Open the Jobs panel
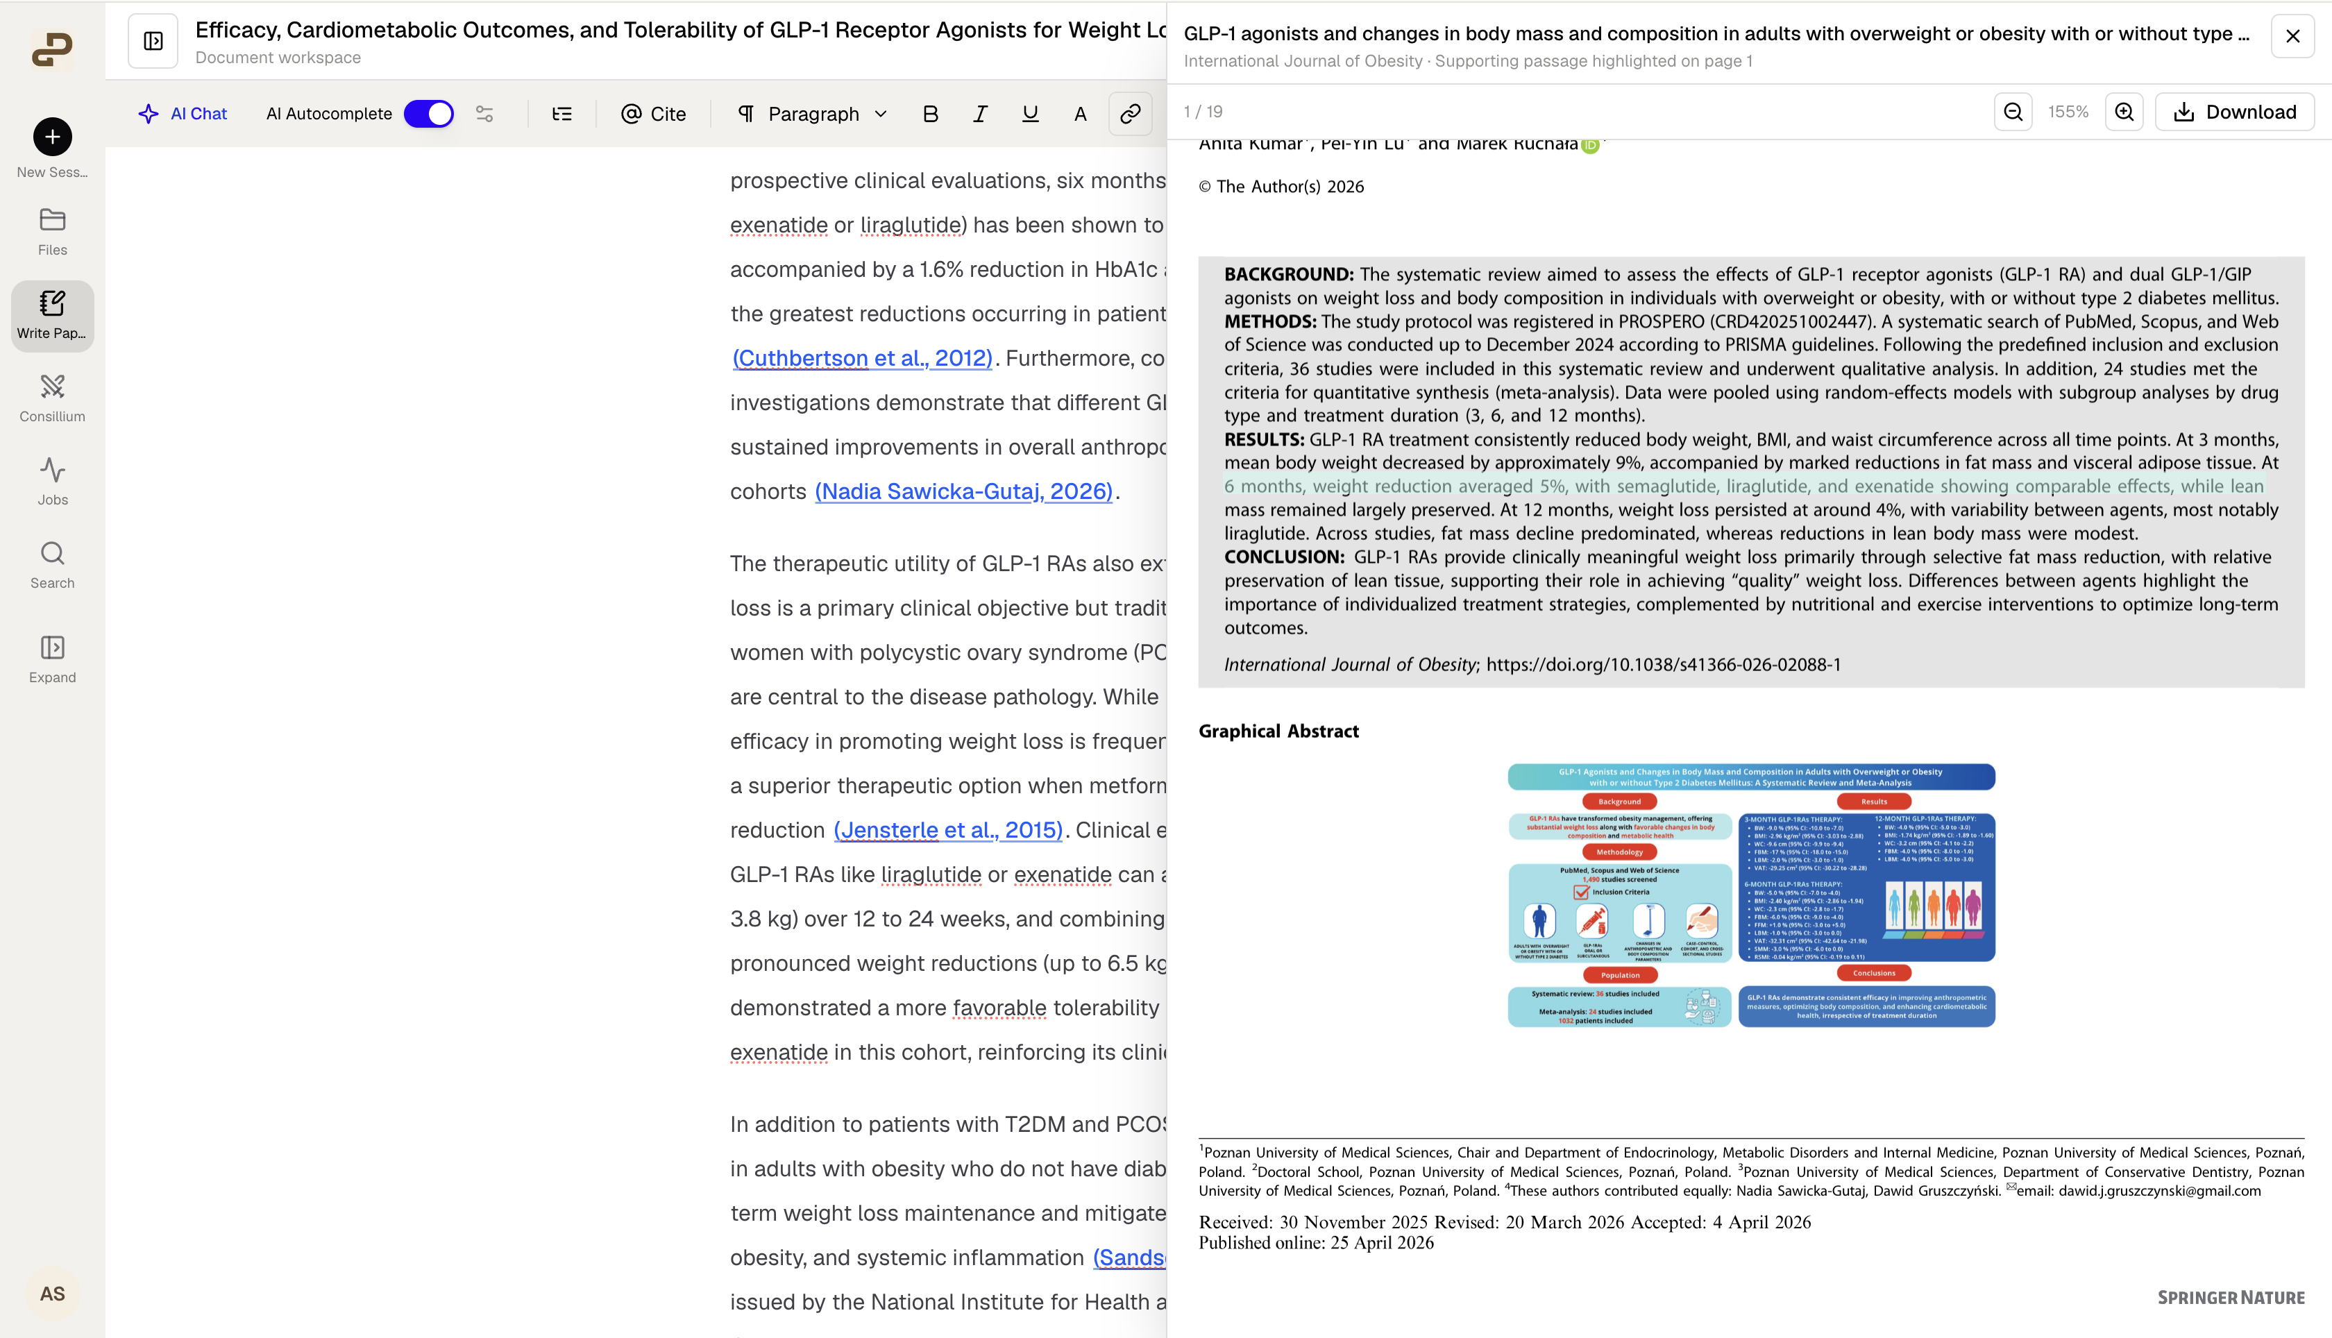This screenshot has height=1338, width=2332. click(x=52, y=482)
